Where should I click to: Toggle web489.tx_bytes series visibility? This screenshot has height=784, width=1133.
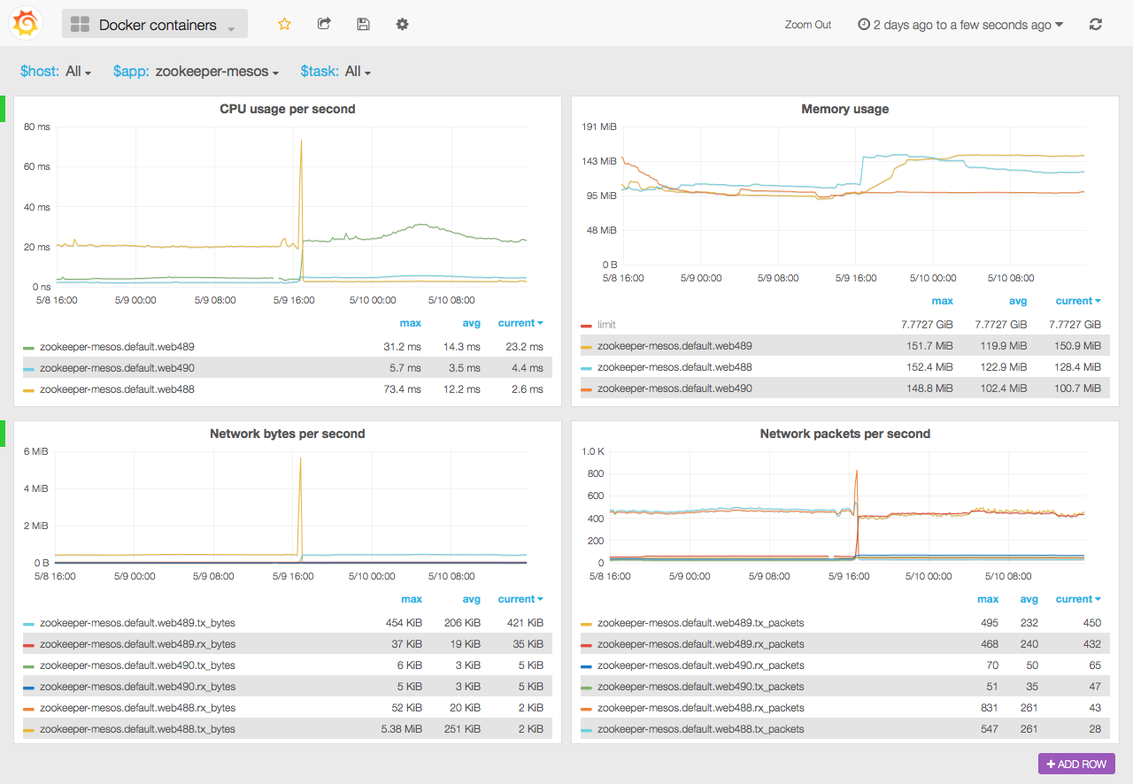(137, 623)
